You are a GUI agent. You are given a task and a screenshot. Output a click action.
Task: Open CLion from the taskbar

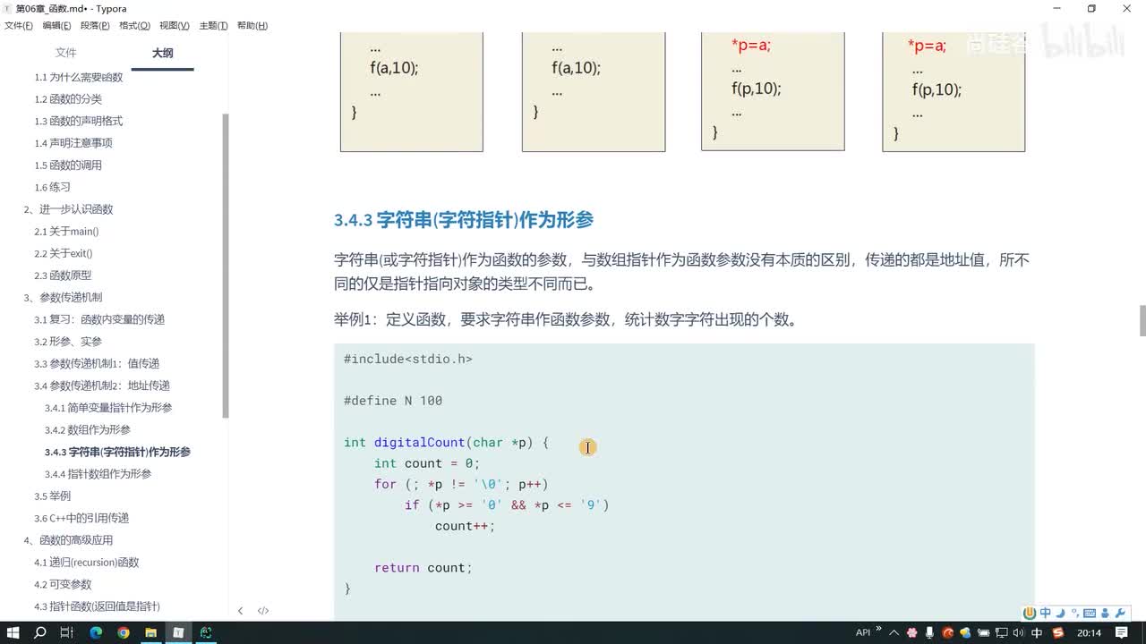pos(206,632)
